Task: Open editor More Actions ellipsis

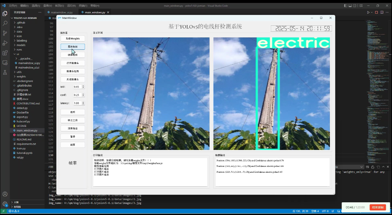Action: tap(387, 12)
